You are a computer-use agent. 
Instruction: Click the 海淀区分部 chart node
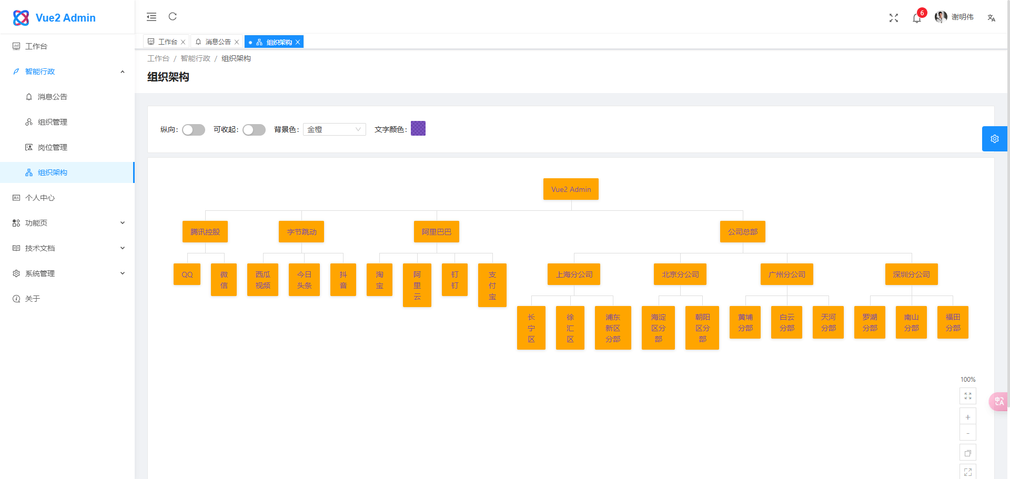[659, 328]
